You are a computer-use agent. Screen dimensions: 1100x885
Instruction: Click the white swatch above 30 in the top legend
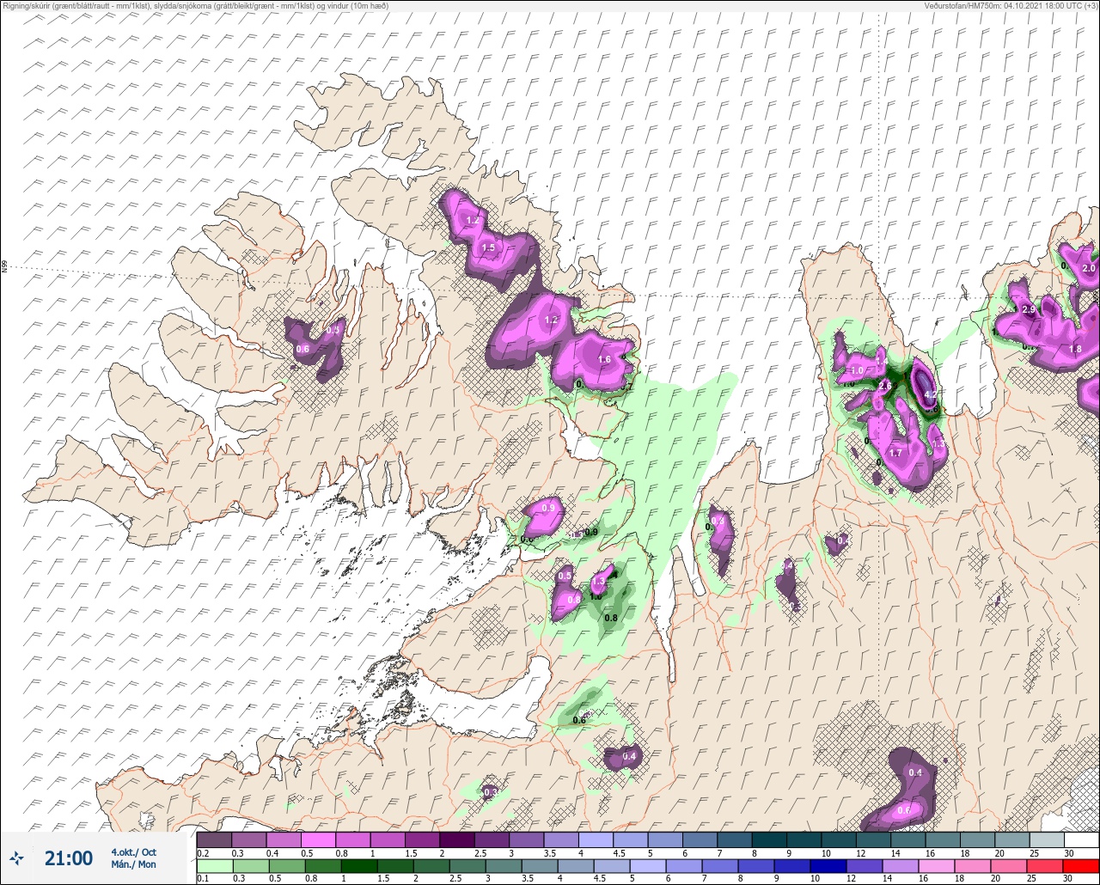point(1082,839)
